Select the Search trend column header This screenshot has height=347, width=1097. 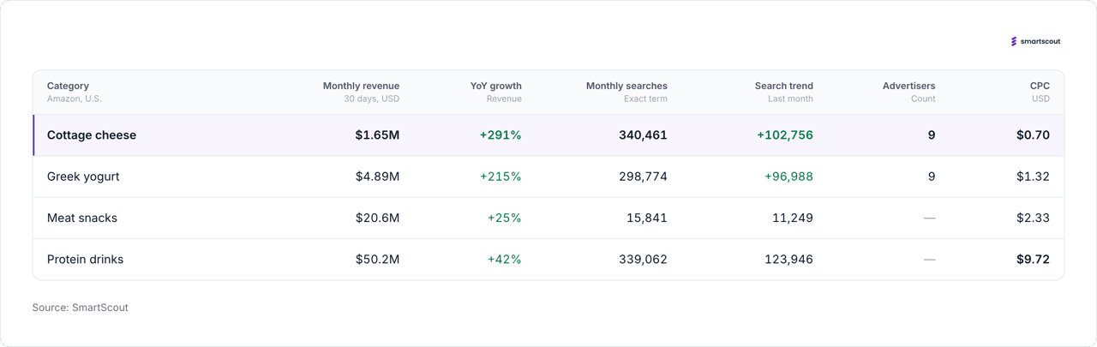784,86
